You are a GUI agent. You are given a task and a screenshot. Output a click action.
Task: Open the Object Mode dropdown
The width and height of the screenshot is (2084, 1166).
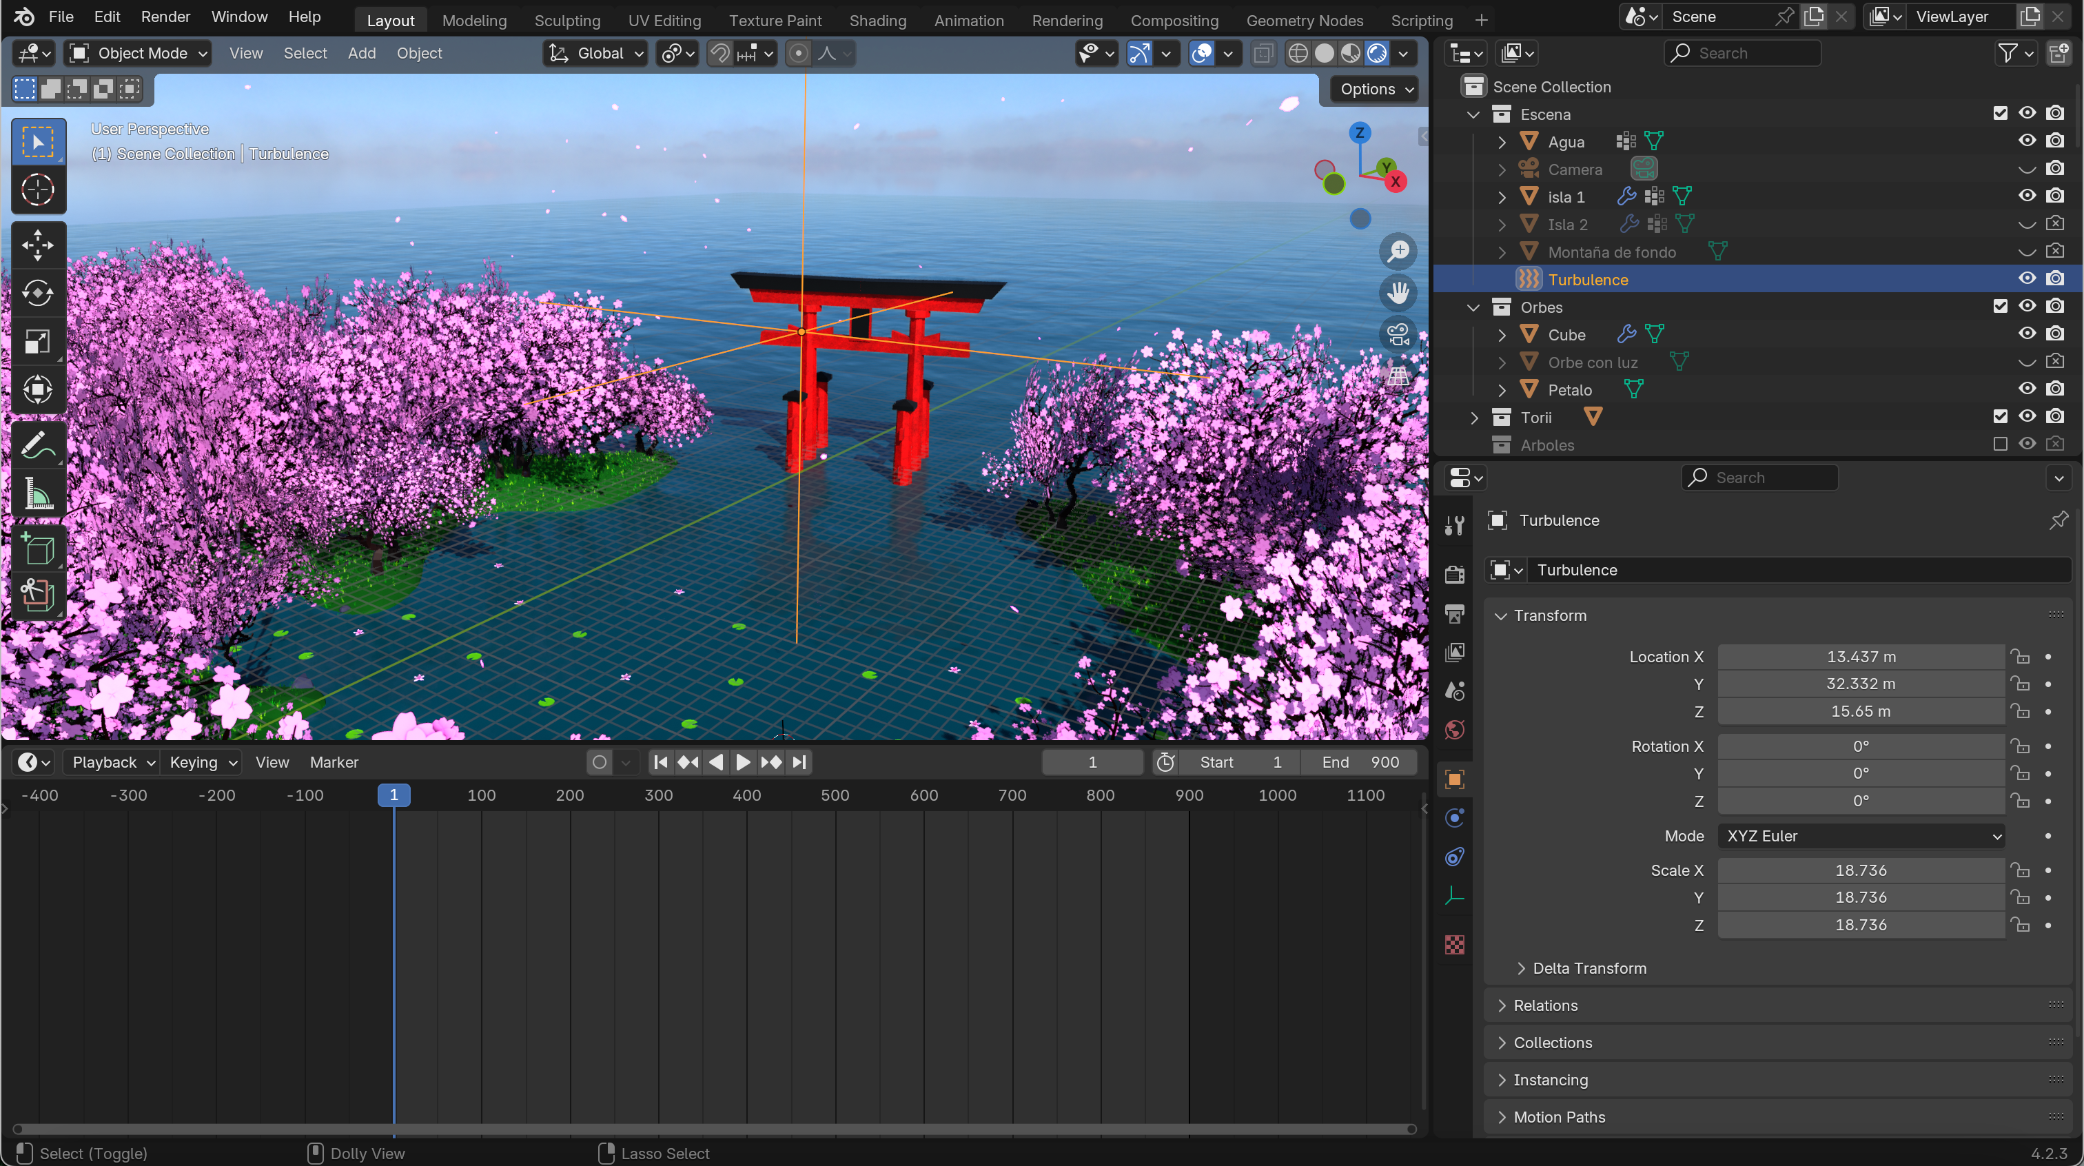point(139,53)
